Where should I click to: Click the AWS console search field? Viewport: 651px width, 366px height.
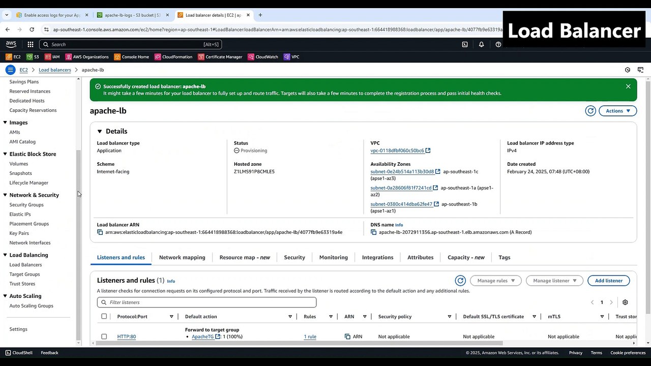(131, 44)
